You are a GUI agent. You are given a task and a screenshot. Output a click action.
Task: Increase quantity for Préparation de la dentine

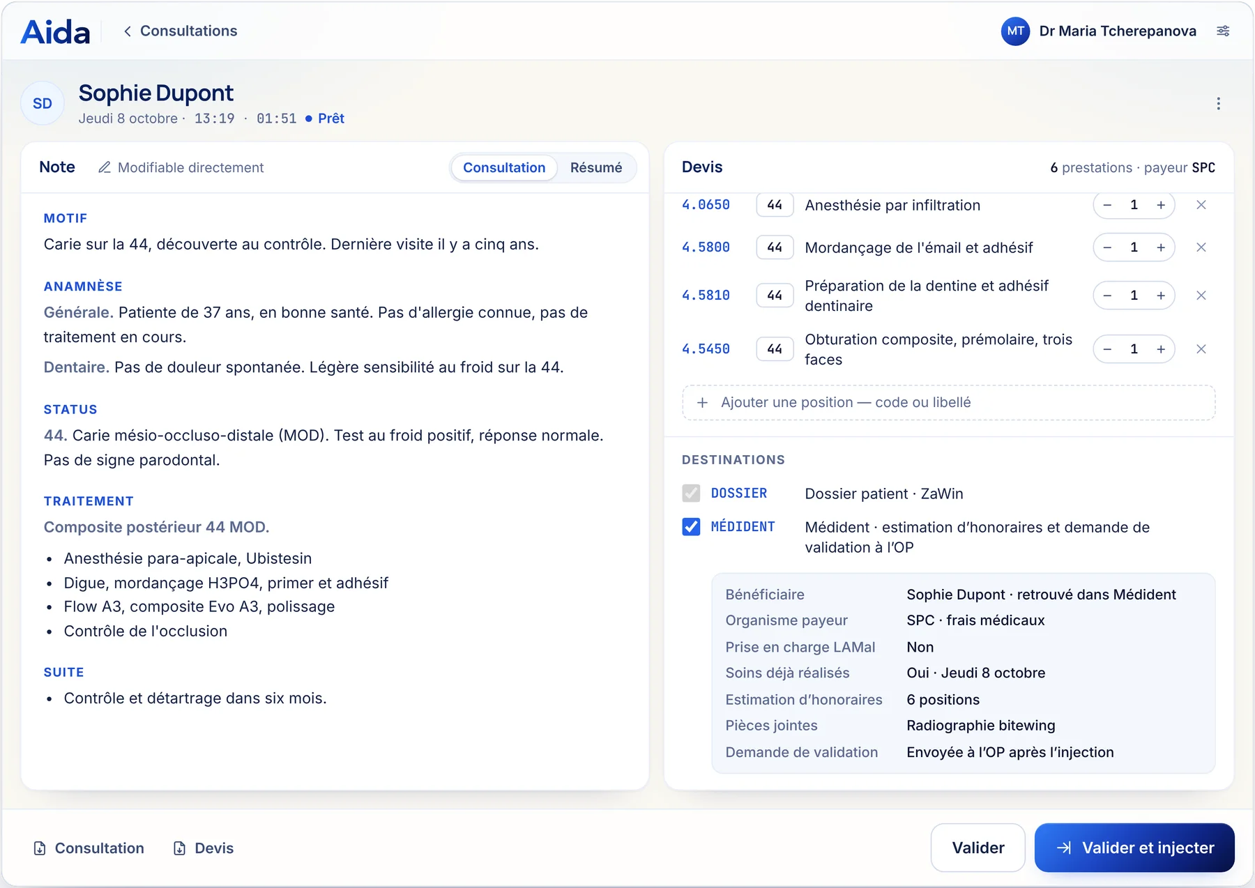(1161, 296)
